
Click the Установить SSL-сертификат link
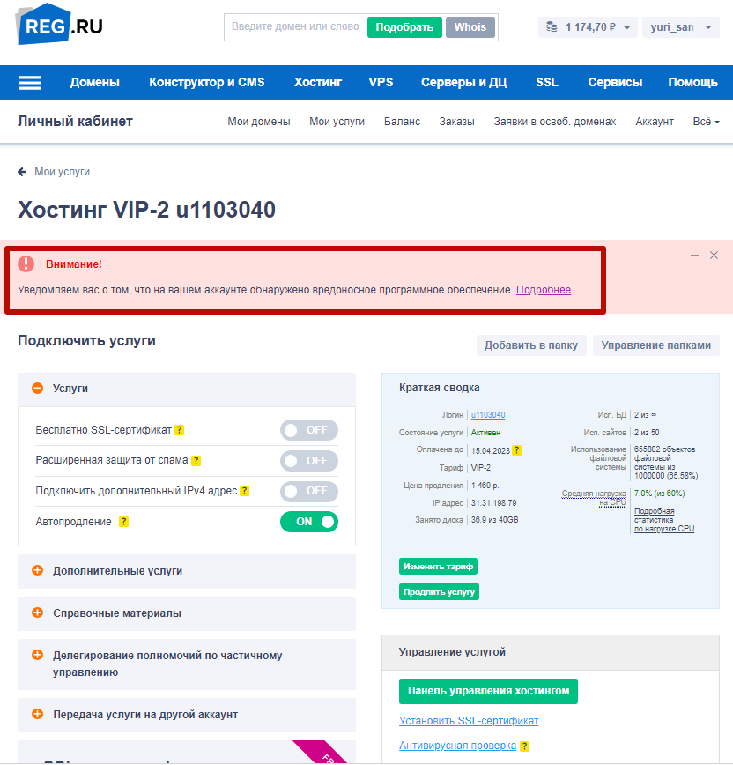click(469, 721)
